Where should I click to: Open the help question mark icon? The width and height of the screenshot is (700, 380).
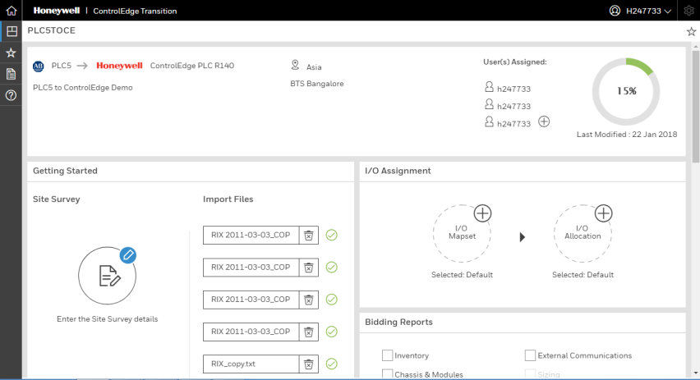12,95
